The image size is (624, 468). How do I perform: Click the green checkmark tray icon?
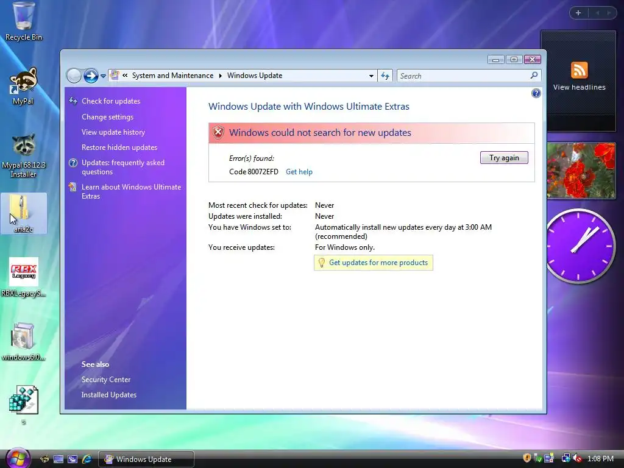[x=537, y=458]
